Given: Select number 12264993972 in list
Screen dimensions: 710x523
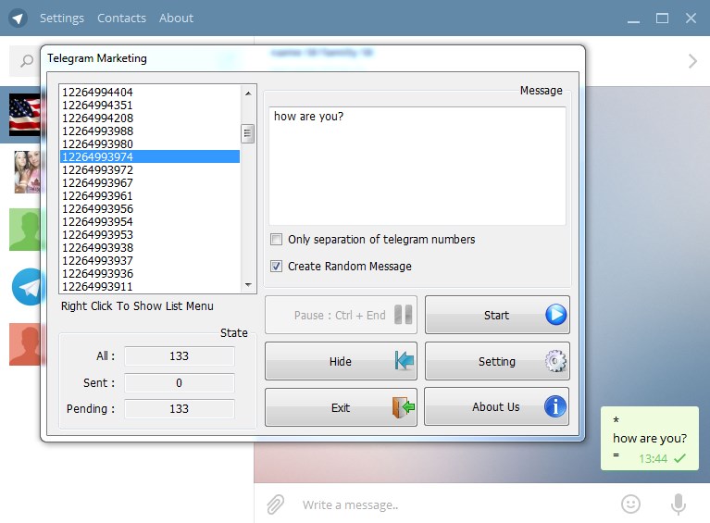Looking at the screenshot, I should point(150,169).
